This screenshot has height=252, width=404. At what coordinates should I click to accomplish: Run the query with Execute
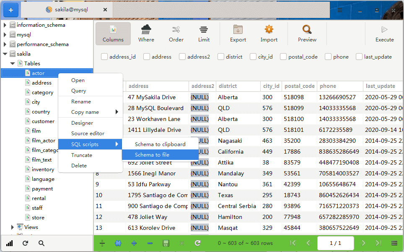(384, 34)
